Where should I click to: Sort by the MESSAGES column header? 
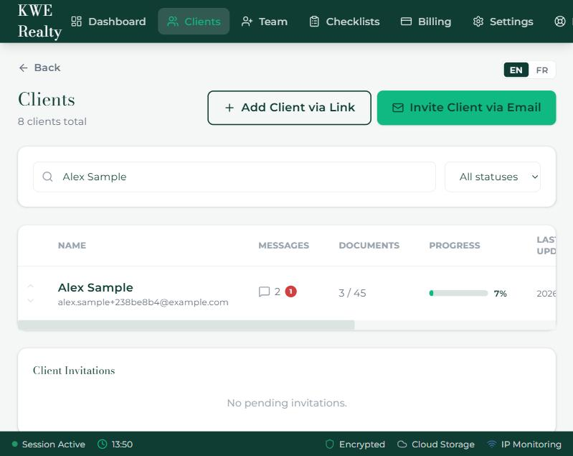283,245
